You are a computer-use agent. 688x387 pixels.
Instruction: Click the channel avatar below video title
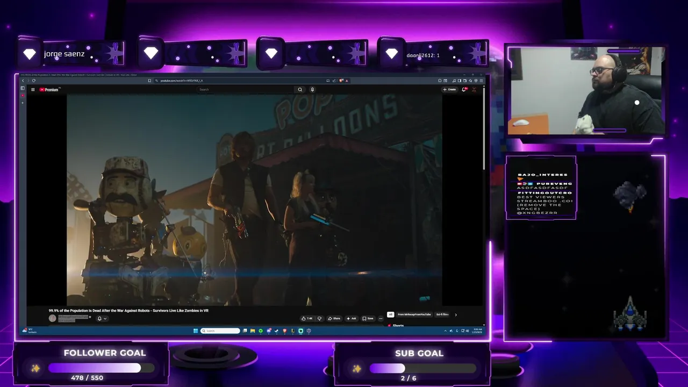52,318
